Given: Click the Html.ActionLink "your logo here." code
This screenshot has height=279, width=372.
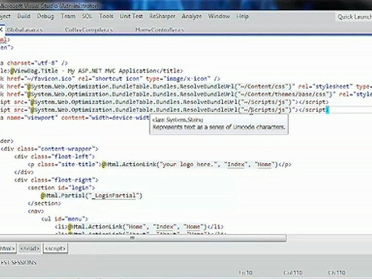Looking at the screenshot, I should point(190,164).
